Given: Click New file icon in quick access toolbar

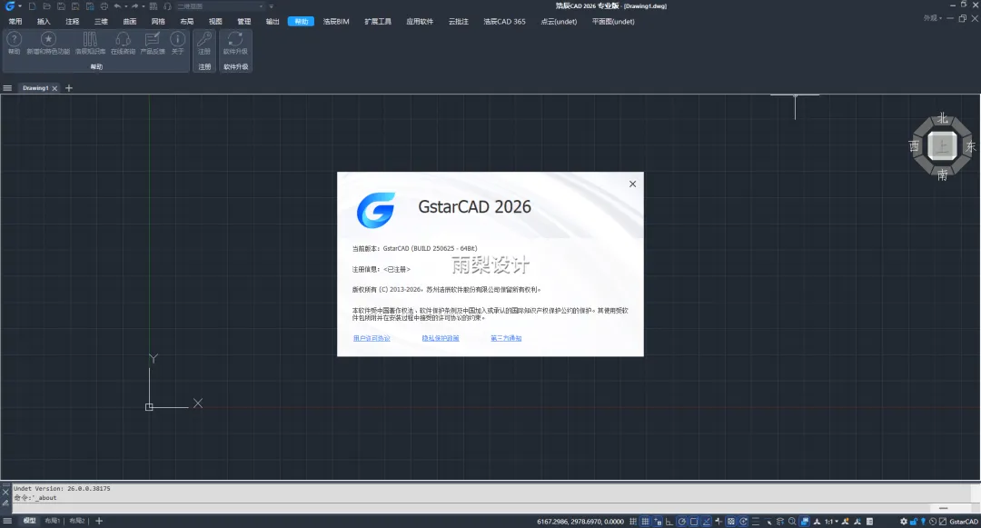Looking at the screenshot, I should coord(33,6).
